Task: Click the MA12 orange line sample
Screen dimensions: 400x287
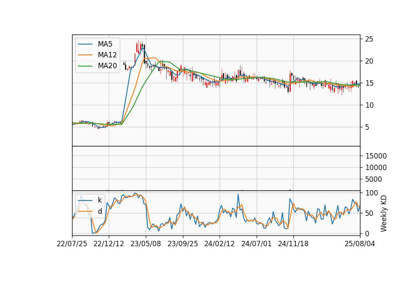Action: pyautogui.click(x=85, y=55)
